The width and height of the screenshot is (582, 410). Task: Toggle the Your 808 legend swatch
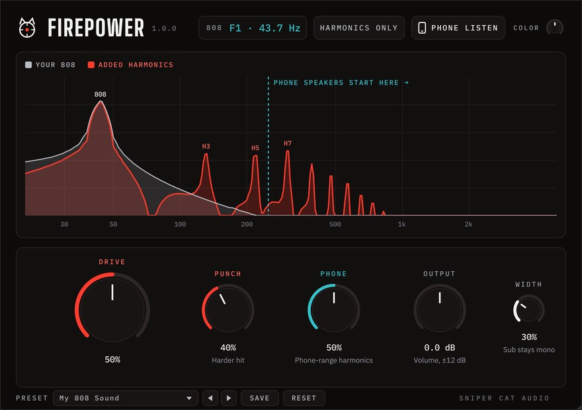point(28,65)
